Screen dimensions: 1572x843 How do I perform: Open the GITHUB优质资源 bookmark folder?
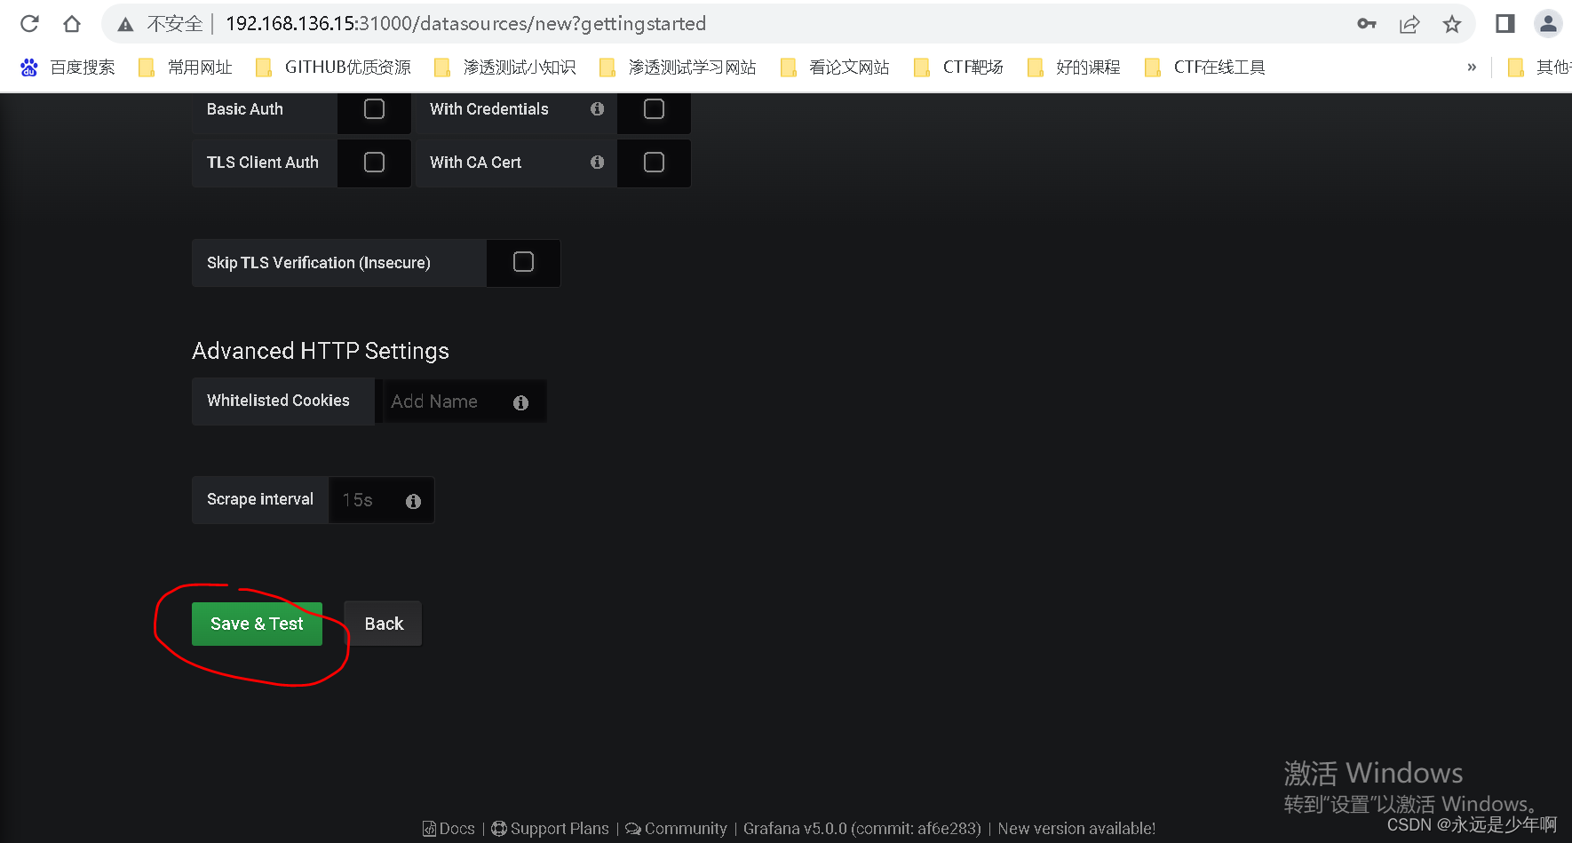pos(333,68)
